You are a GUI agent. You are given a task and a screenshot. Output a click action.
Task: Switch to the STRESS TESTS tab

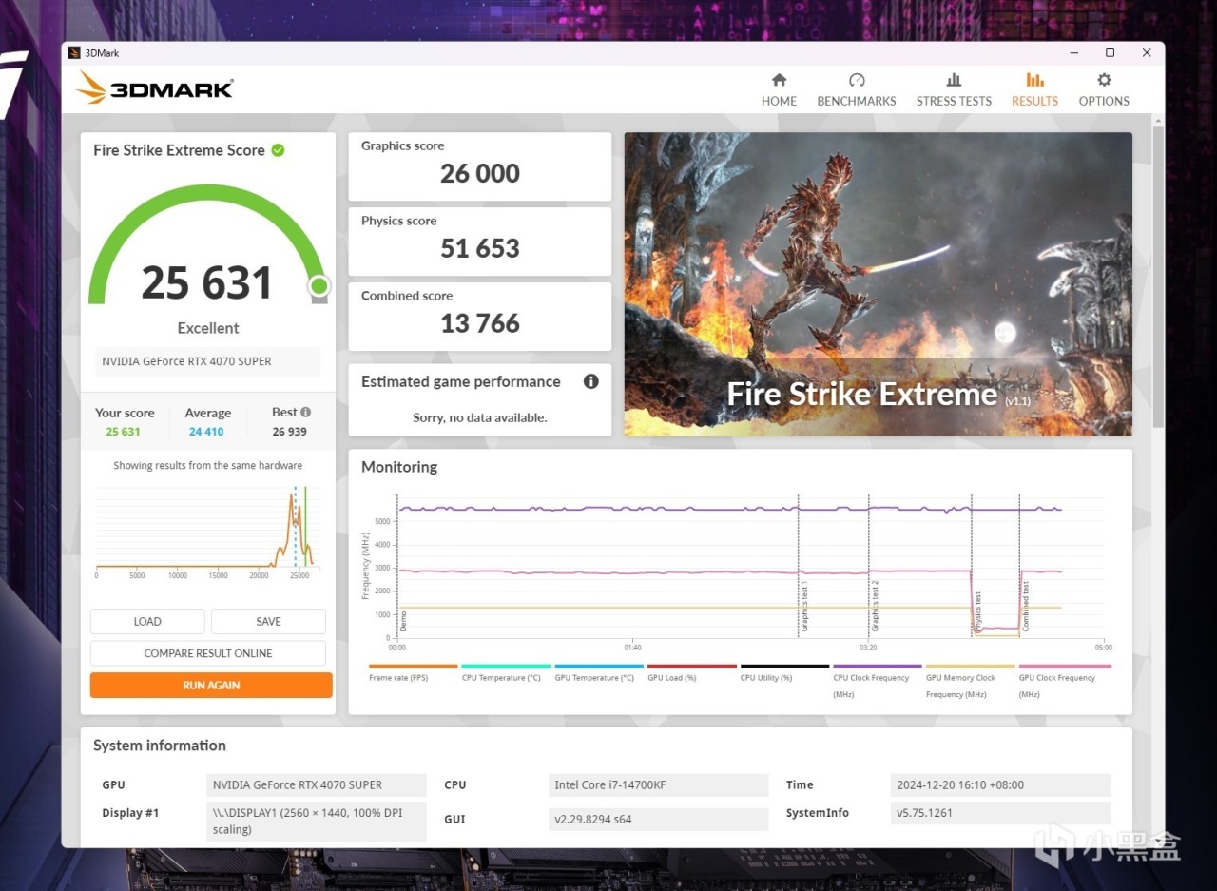pyautogui.click(x=954, y=89)
